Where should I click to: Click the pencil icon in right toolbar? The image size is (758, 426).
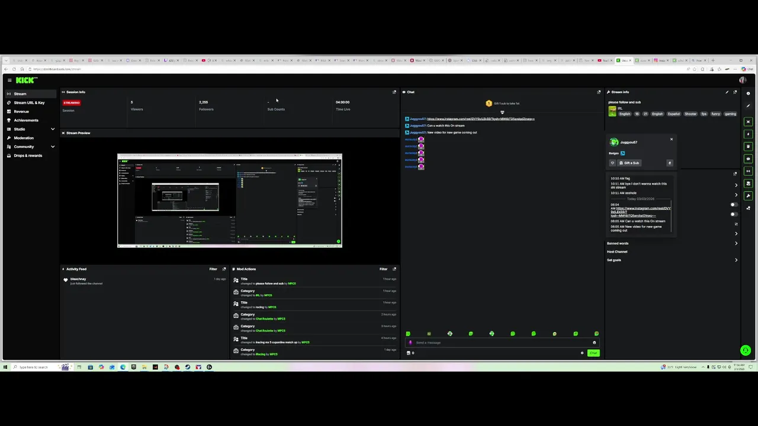coord(748,106)
